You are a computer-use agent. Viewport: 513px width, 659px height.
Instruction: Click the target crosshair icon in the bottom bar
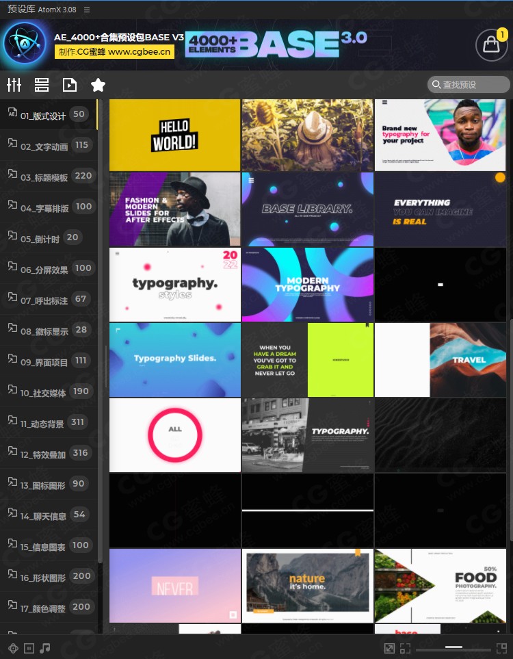pos(13,648)
